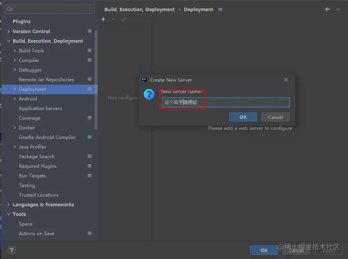Click Build, Execution, Deployment breadcrumb
This screenshot has width=348, height=259.
pos(140,10)
